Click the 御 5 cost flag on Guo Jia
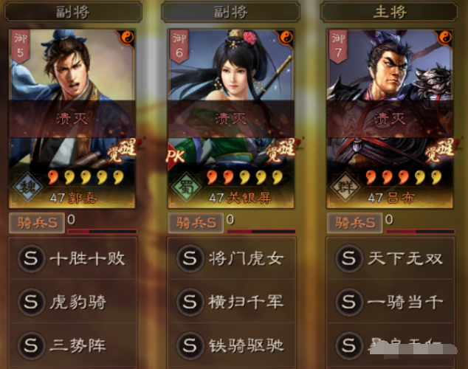Screen dimensions: 468x369 point(20,46)
